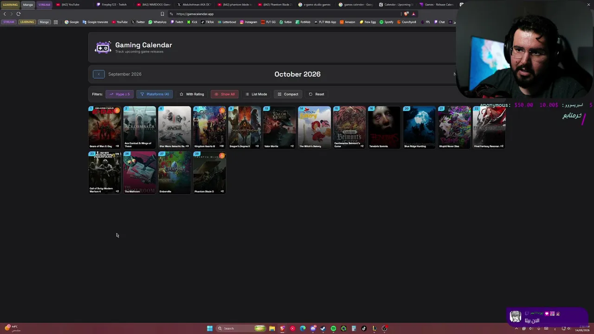This screenshot has width=594, height=334.
Task: Open File Explorer from taskbar
Action: coord(272,328)
